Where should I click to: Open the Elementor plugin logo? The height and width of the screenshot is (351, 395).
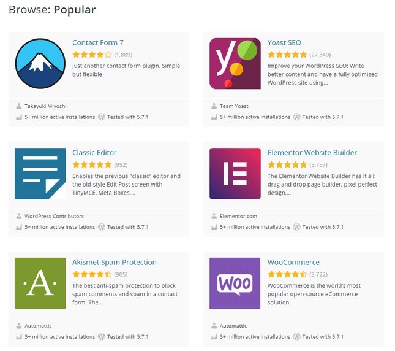pos(235,174)
